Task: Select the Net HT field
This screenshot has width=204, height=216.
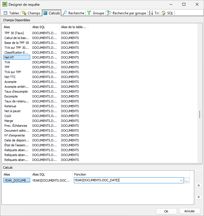Action: pyautogui.click(x=17, y=57)
